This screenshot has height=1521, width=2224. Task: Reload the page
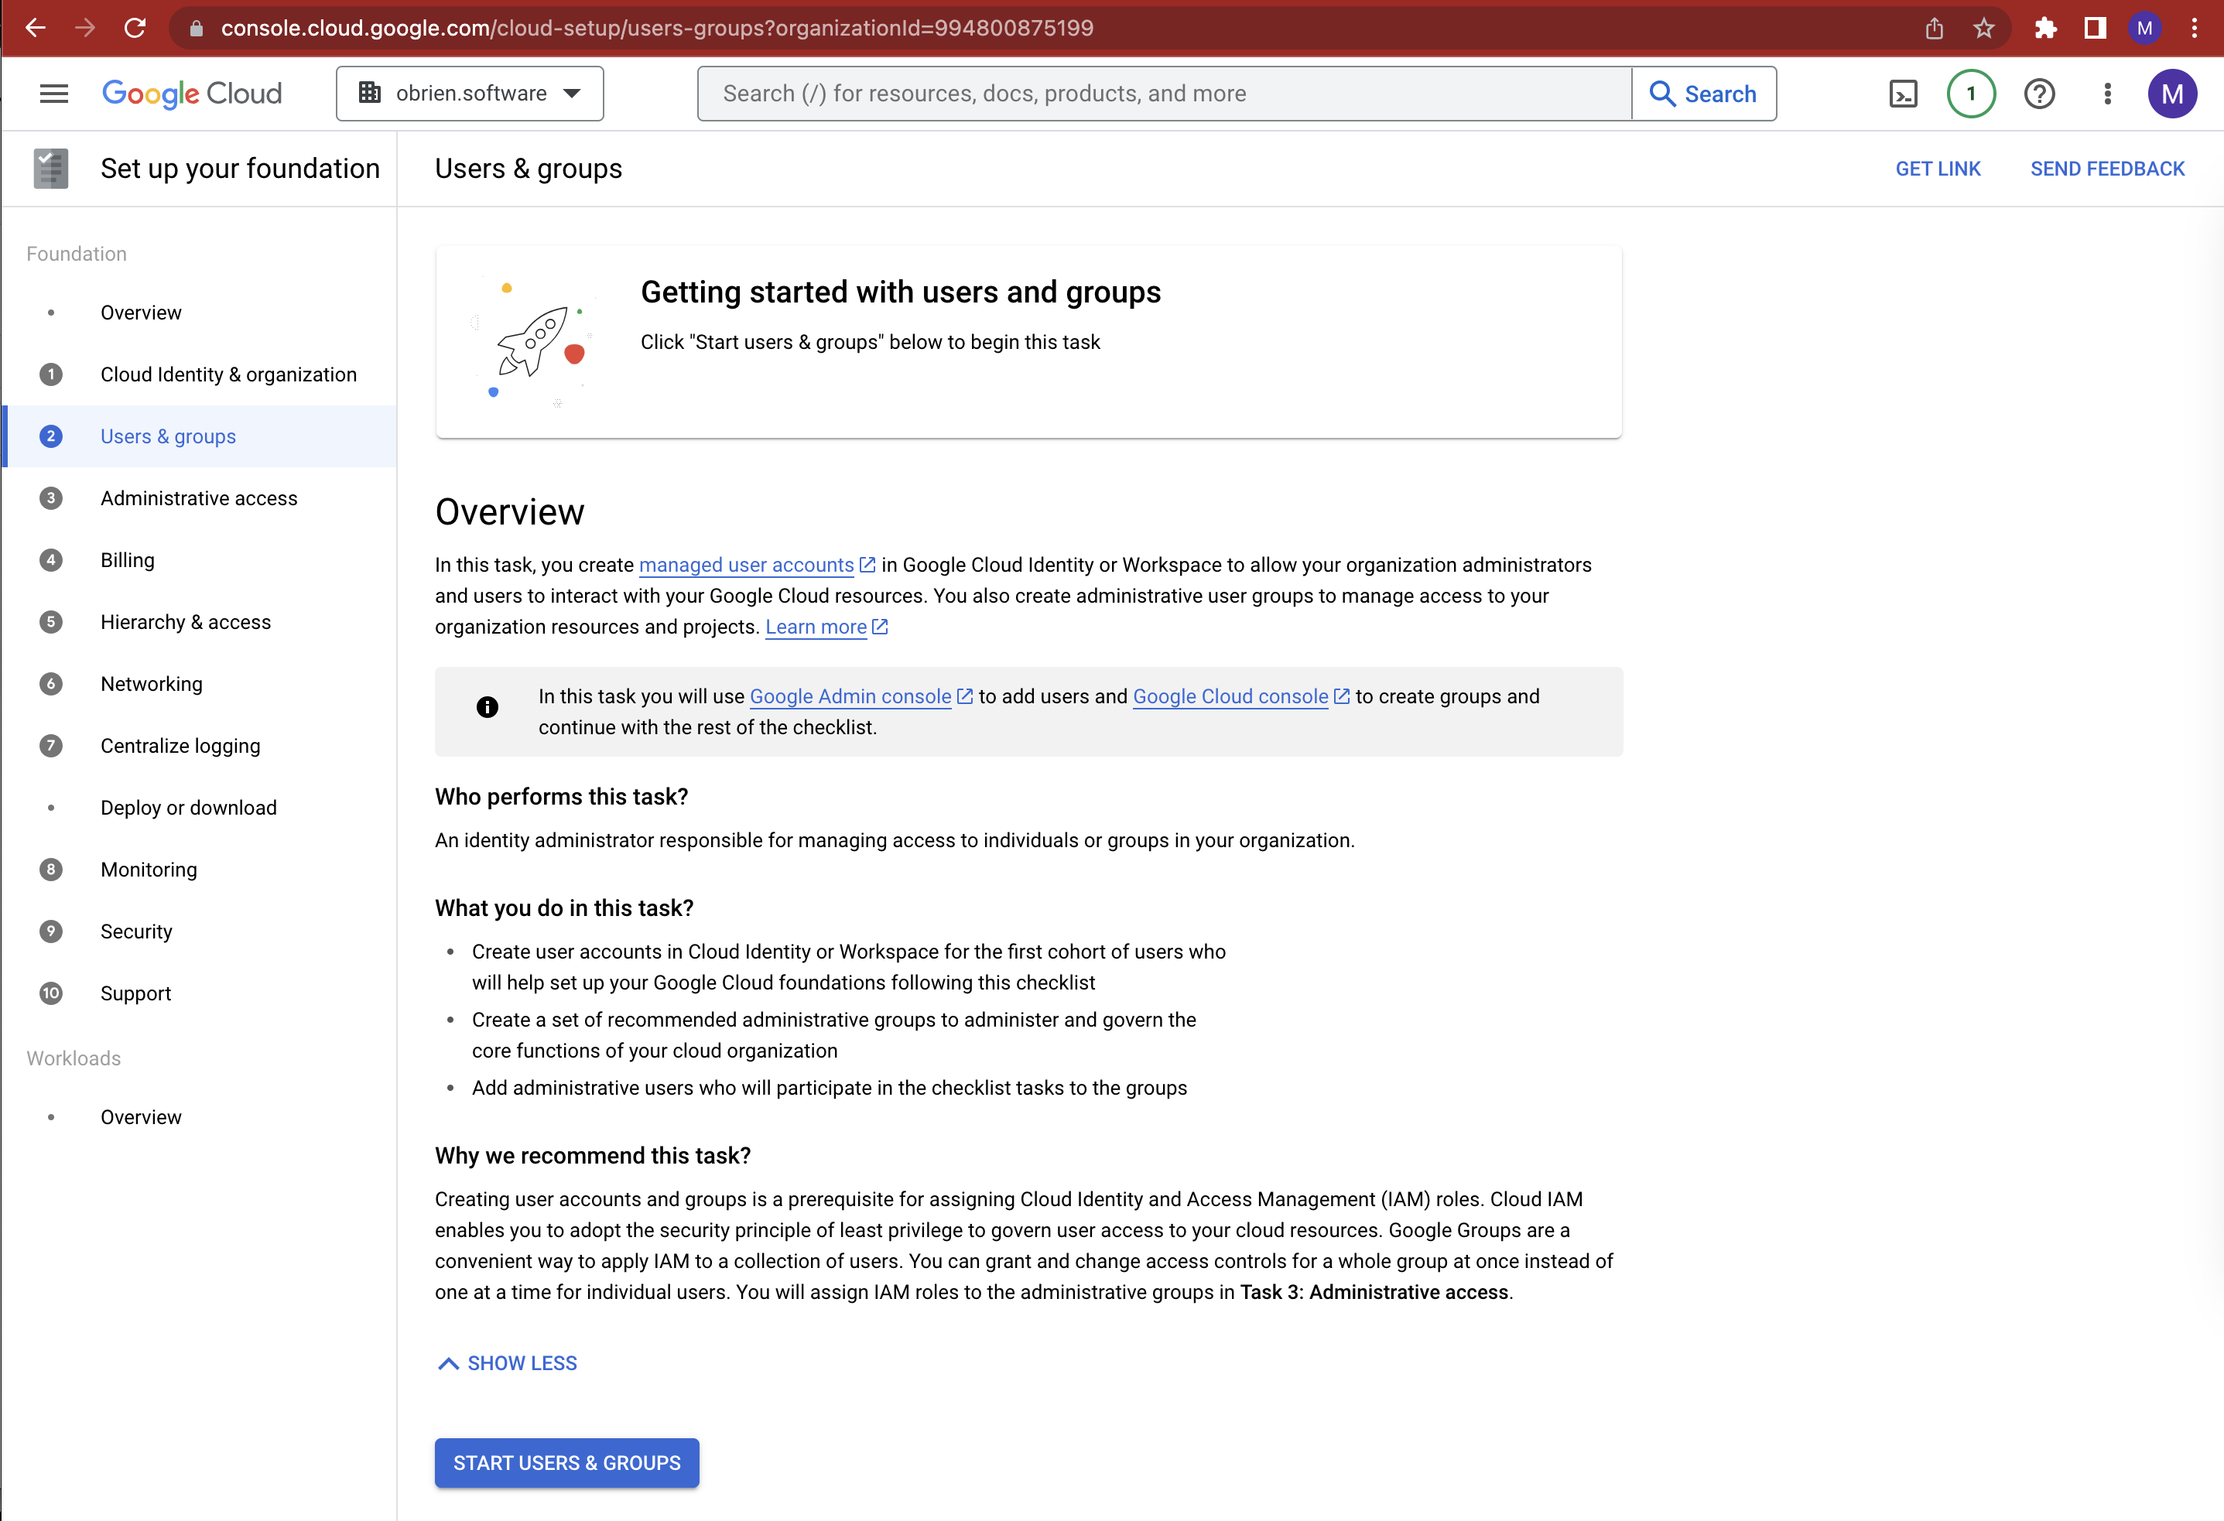135,28
